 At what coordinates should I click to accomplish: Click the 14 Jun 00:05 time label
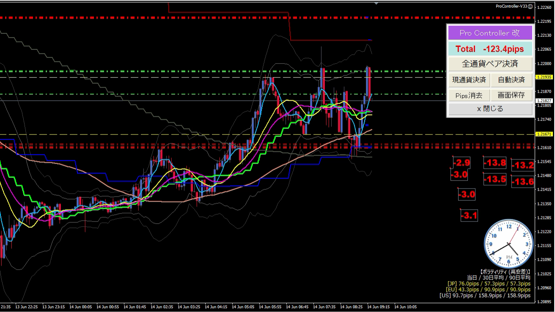[81, 307]
